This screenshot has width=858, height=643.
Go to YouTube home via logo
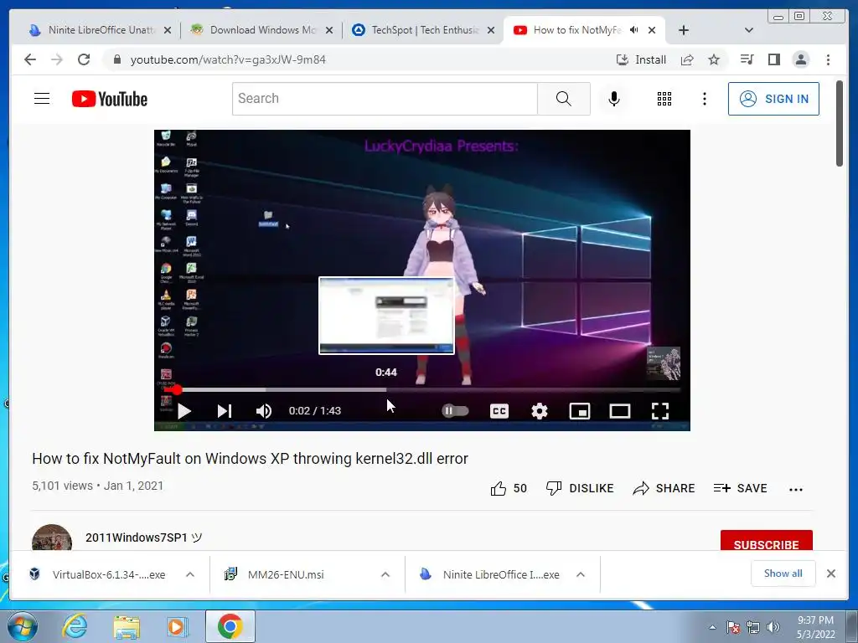(110, 99)
